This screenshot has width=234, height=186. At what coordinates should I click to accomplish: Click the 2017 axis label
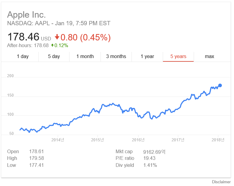178,140
